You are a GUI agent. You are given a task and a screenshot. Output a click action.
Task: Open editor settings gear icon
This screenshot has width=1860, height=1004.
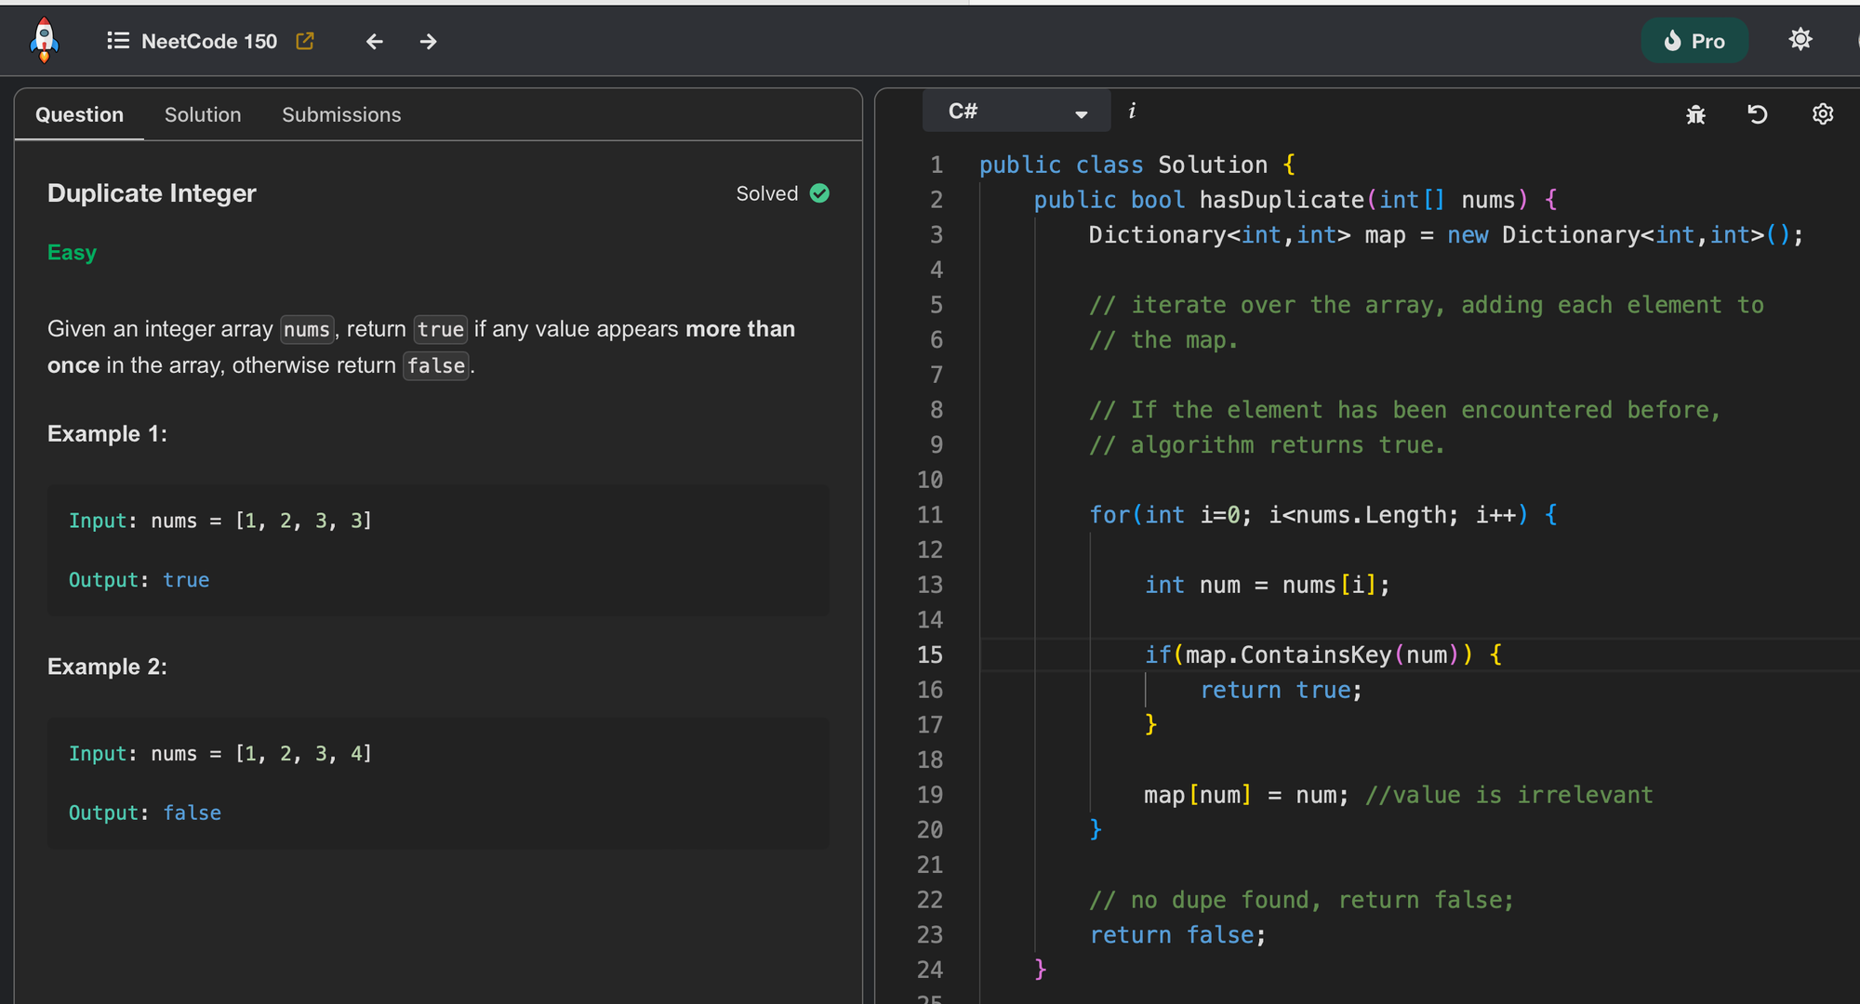click(1823, 114)
